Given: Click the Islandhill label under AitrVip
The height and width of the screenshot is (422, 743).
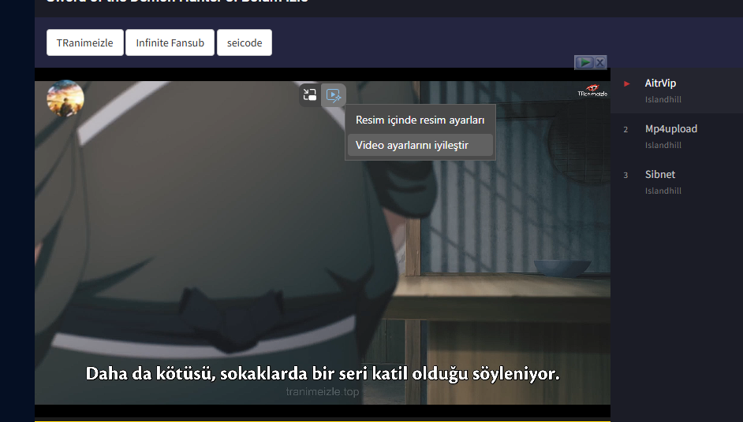Looking at the screenshot, I should coord(663,99).
